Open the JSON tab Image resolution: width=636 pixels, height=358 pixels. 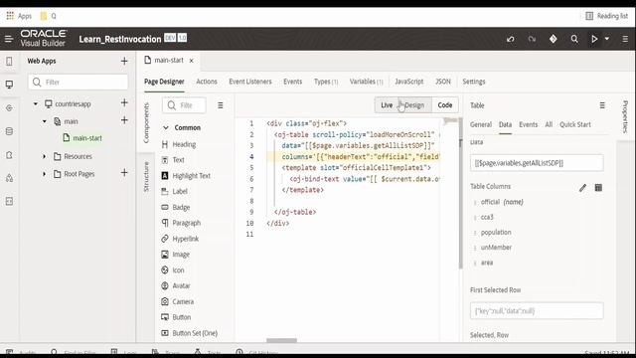tap(442, 82)
